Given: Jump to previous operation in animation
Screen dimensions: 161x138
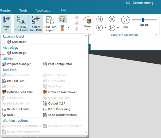Looking at the screenshot, I should [x=99, y=28].
